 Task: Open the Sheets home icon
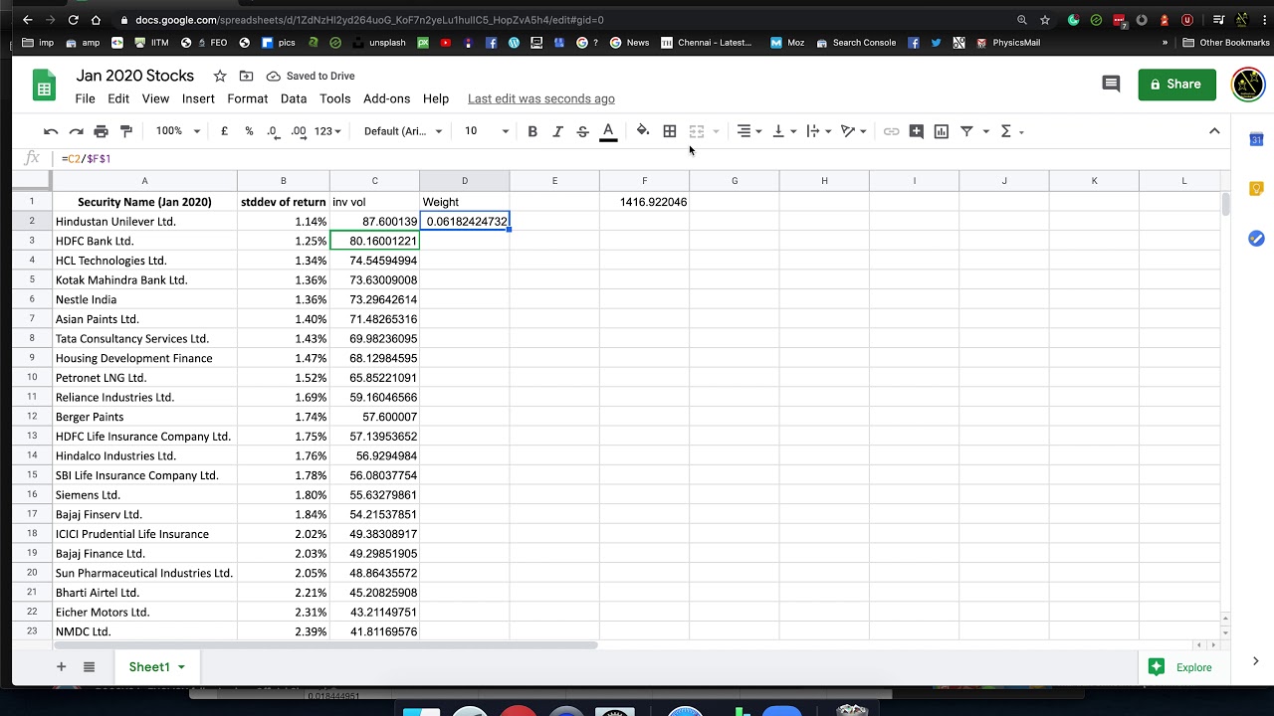point(44,86)
